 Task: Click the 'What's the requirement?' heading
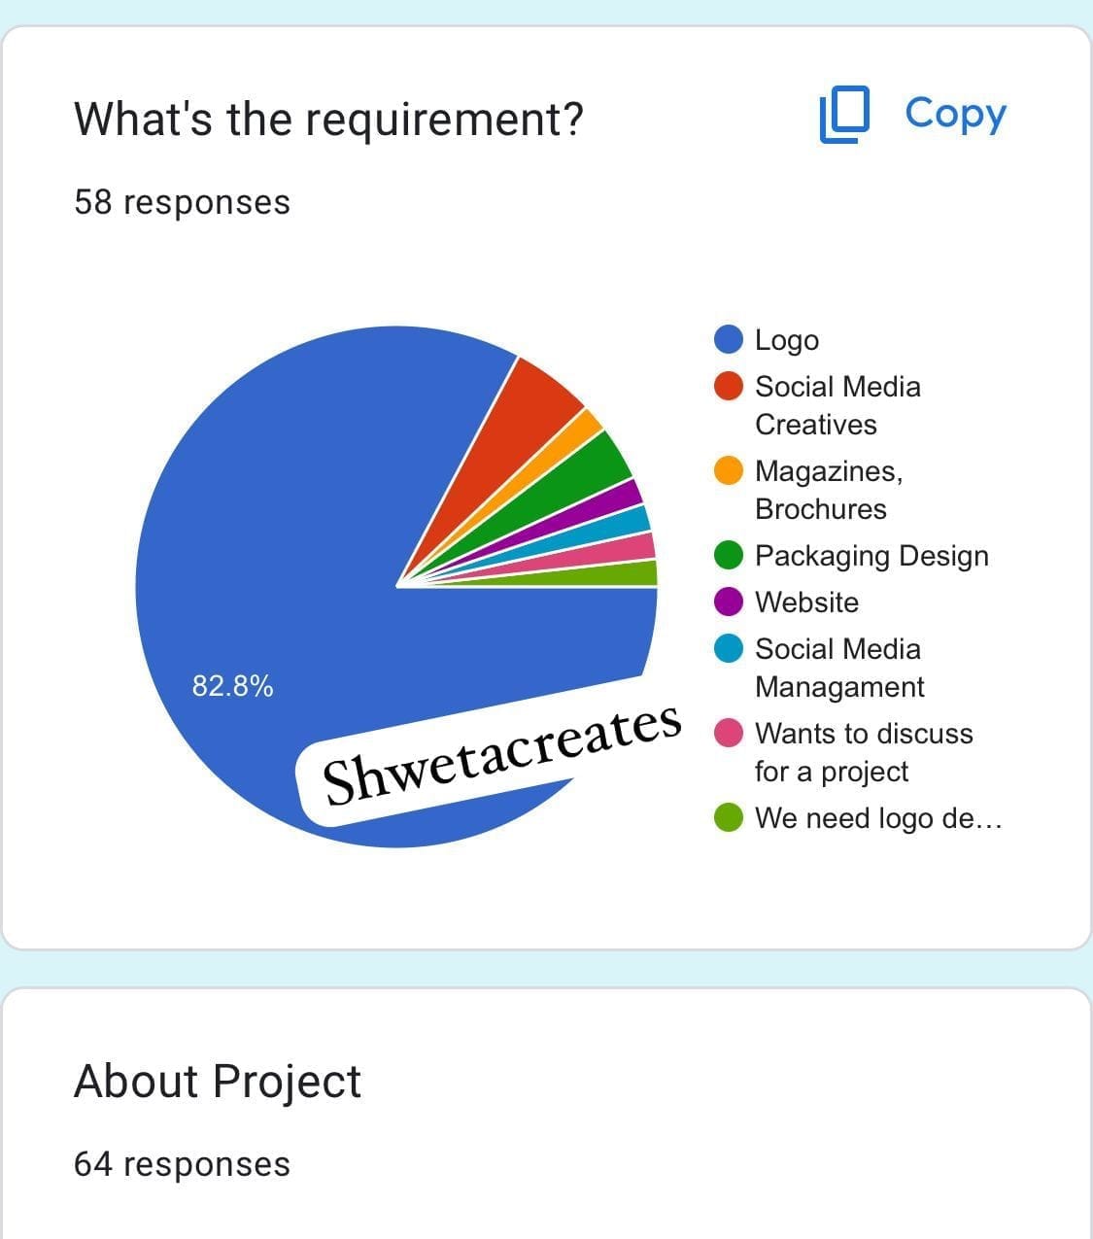(328, 120)
